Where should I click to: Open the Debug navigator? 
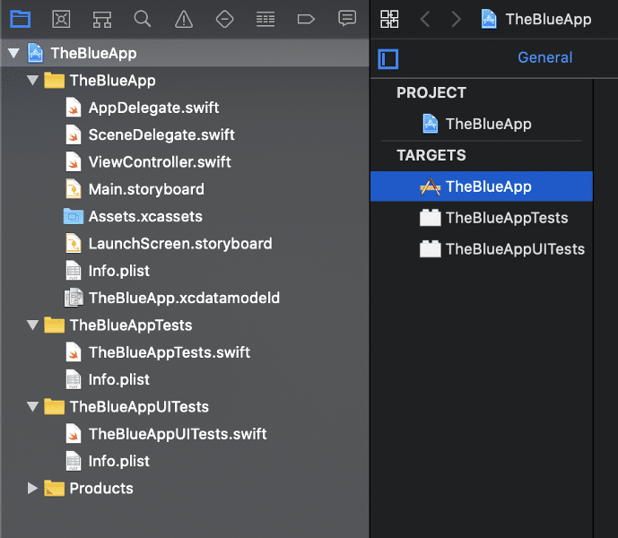coord(265,19)
